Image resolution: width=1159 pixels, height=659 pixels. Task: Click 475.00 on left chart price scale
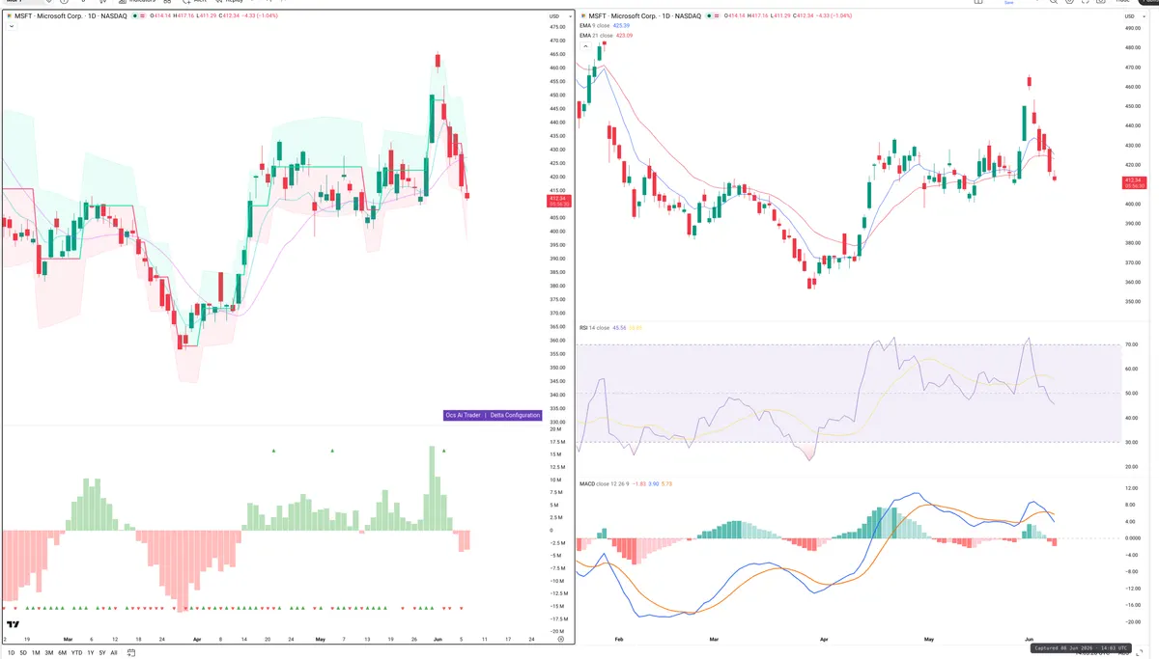point(557,27)
